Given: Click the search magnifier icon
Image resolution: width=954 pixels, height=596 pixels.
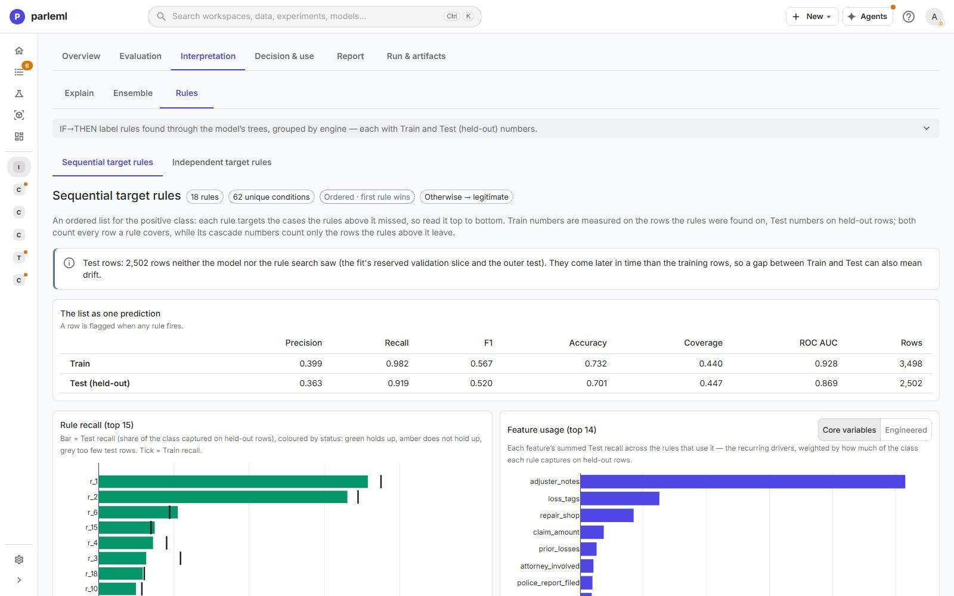Looking at the screenshot, I should click(161, 17).
